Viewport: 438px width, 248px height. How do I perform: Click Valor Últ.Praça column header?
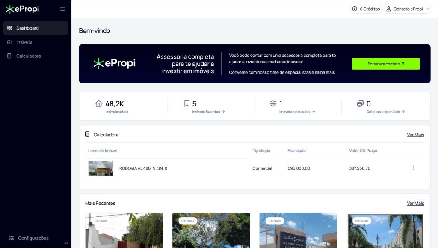[363, 151]
